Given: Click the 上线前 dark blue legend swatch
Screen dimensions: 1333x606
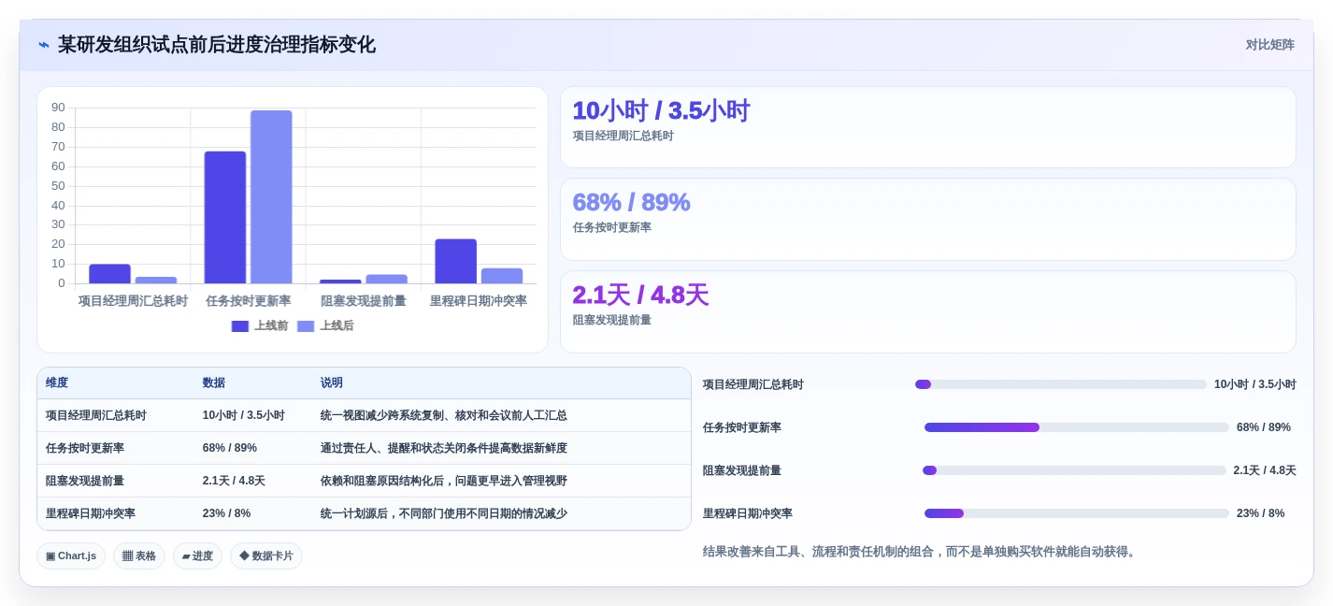Looking at the screenshot, I should [240, 326].
